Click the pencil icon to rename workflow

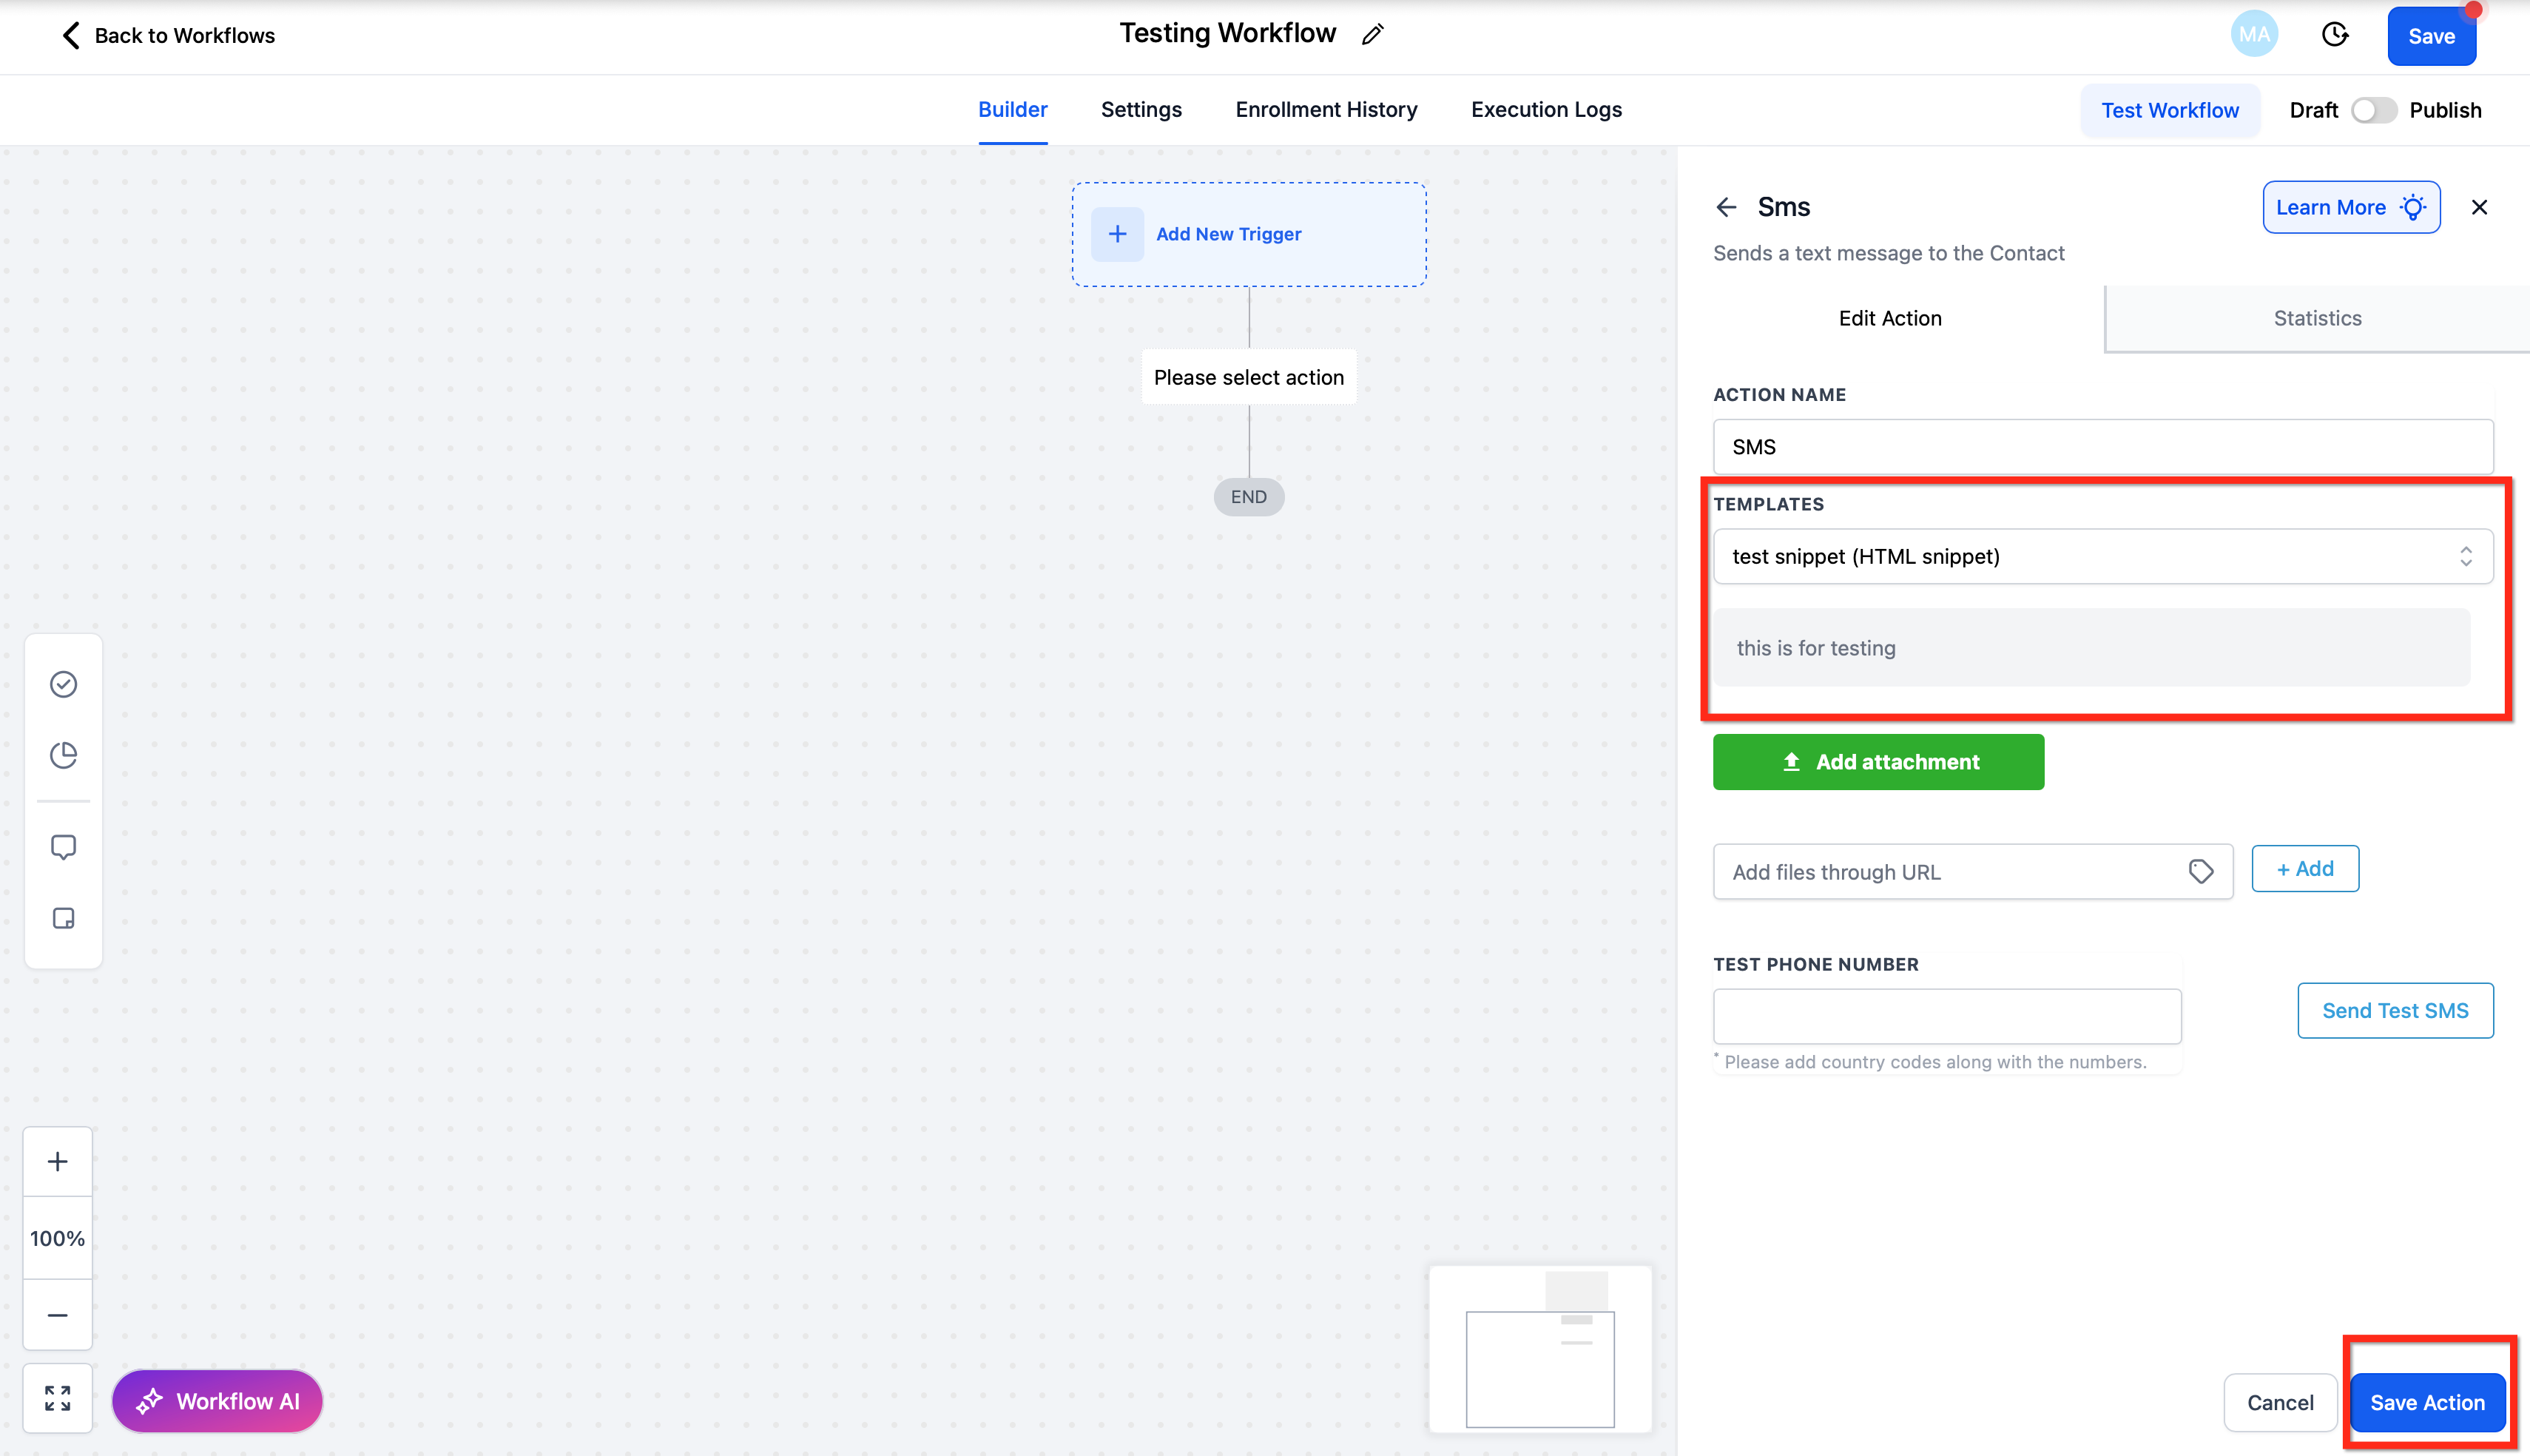(x=1372, y=35)
